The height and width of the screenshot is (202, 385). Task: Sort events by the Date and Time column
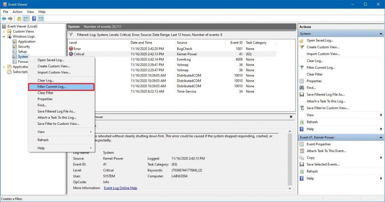tap(141, 43)
